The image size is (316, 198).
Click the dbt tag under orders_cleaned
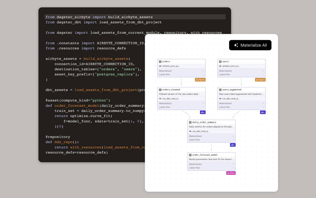[203, 112]
